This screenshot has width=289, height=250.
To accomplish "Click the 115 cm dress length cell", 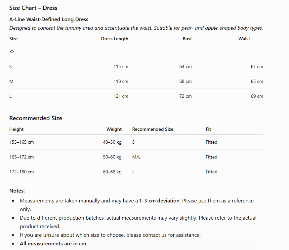I will point(121,66).
